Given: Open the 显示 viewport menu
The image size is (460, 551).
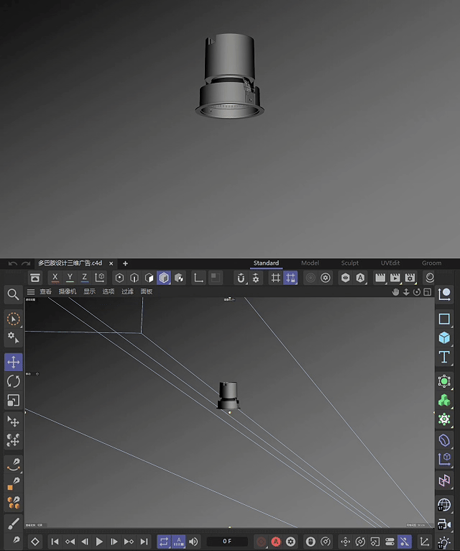Looking at the screenshot, I should pyautogui.click(x=89, y=291).
